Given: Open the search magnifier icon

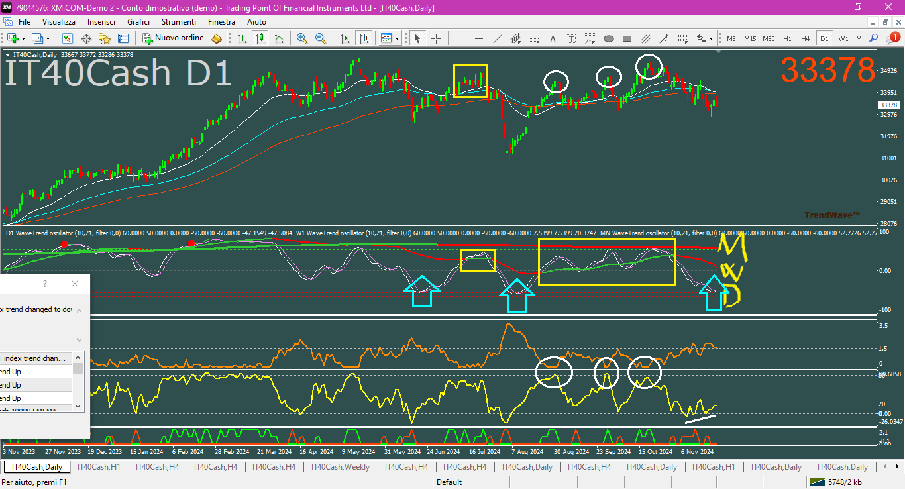Looking at the screenshot, I should tap(874, 38).
